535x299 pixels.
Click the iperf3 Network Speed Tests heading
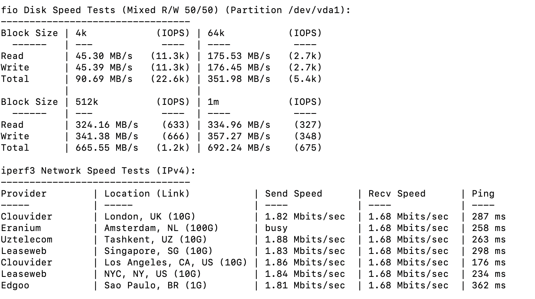point(98,171)
